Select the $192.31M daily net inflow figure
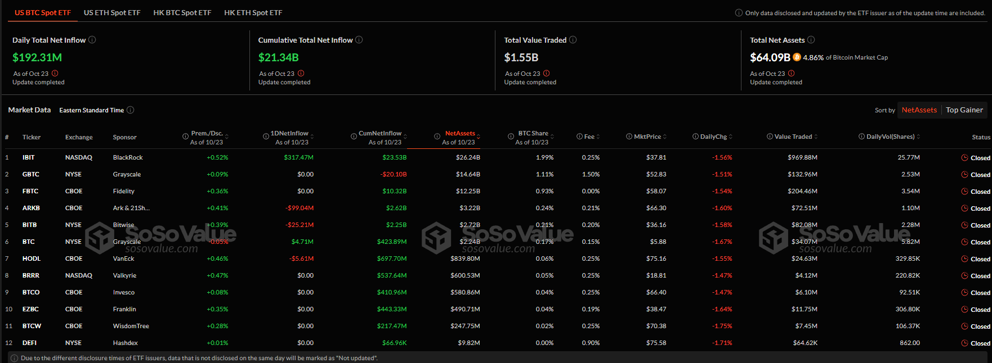992x363 pixels. [37, 57]
